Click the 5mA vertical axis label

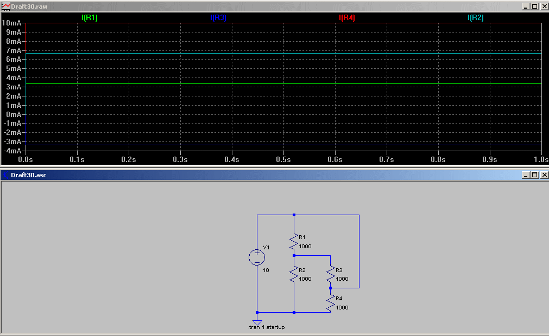pos(14,68)
